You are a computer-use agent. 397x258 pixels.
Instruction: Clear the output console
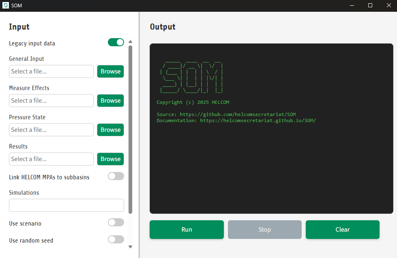343,229
